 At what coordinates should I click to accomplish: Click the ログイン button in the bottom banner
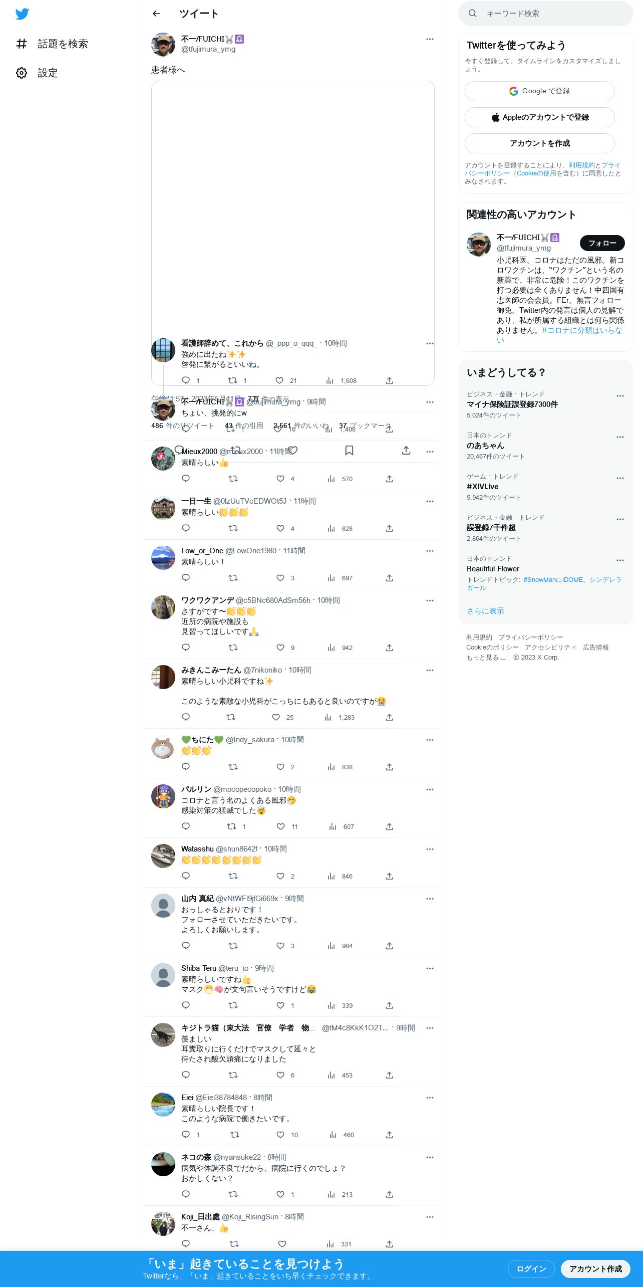click(531, 1268)
